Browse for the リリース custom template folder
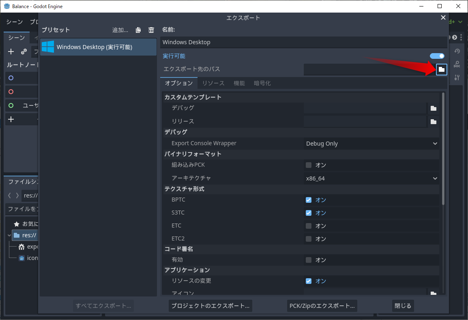The width and height of the screenshot is (468, 320). [433, 122]
